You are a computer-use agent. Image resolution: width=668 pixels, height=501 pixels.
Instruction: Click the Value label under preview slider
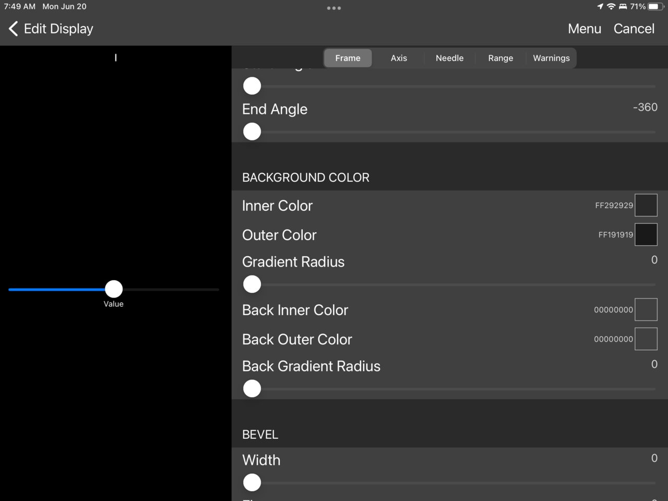[x=113, y=304]
